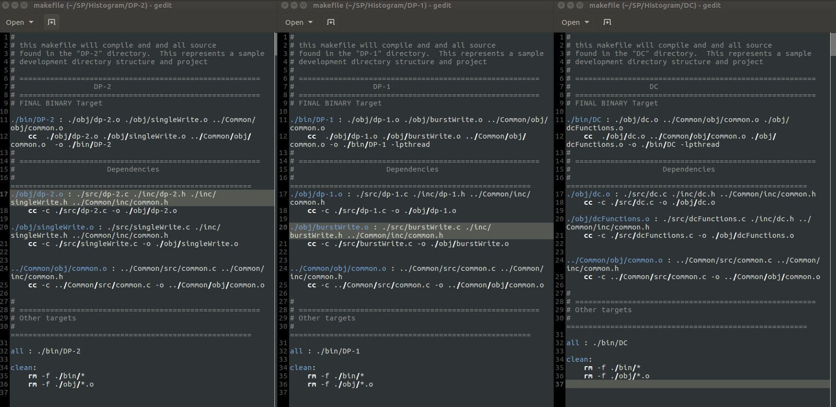Click the DC window title bar text
This screenshot has width=836, height=407.
(655, 5)
